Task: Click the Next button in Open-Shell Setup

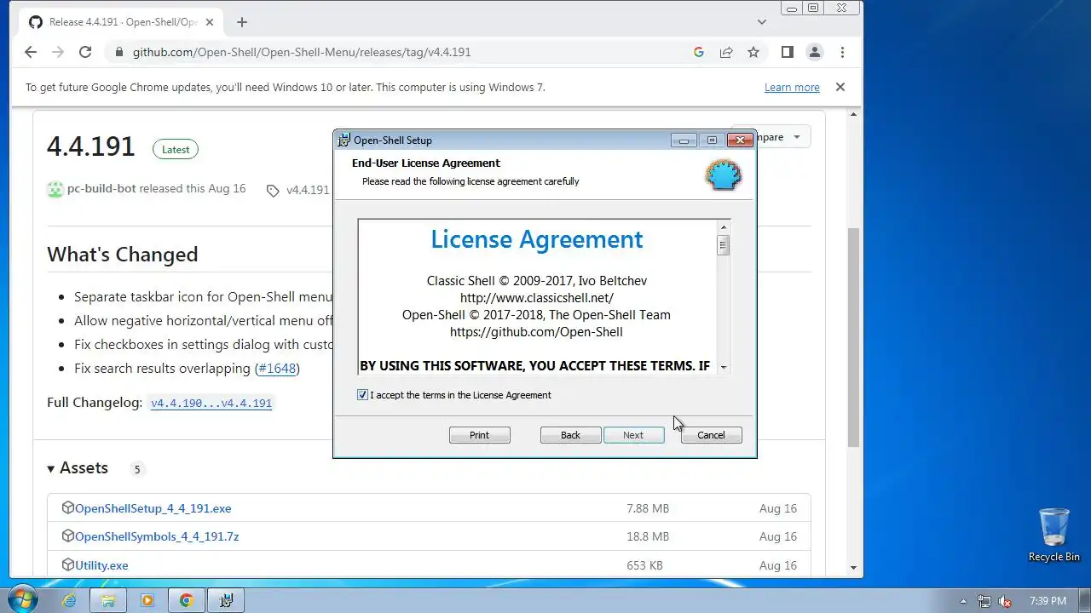Action: point(633,435)
